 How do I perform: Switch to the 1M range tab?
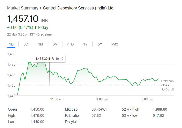[41, 44]
